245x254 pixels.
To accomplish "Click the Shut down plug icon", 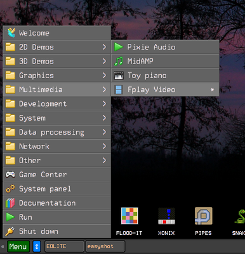I will (10, 231).
